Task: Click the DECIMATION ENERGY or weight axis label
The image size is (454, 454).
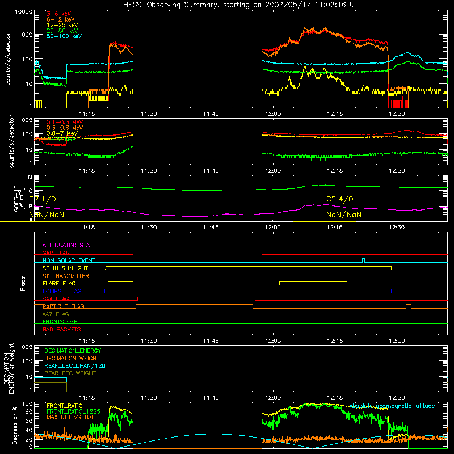Action: click(9, 369)
